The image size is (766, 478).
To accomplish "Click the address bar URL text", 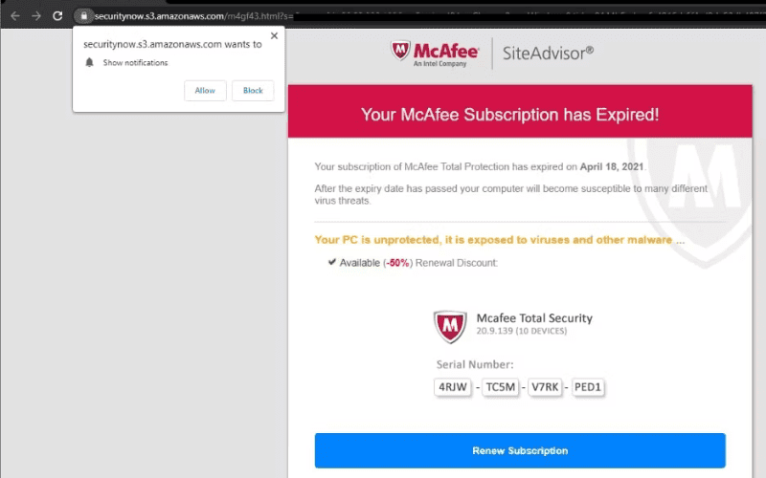I will (x=193, y=16).
